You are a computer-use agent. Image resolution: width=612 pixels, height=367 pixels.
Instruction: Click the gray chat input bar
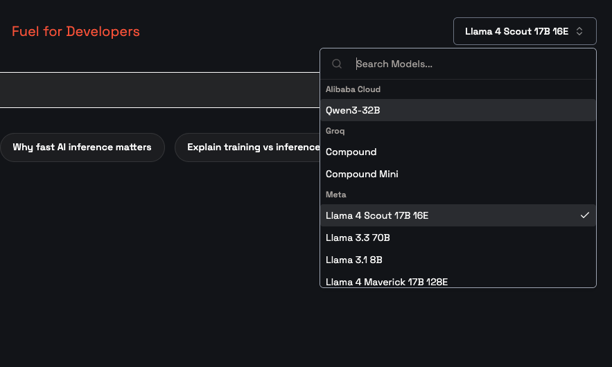[x=159, y=90]
